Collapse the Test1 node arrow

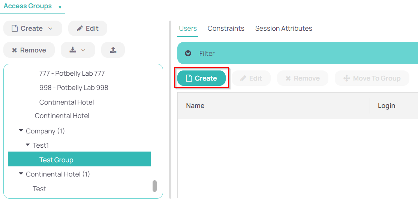click(28, 145)
